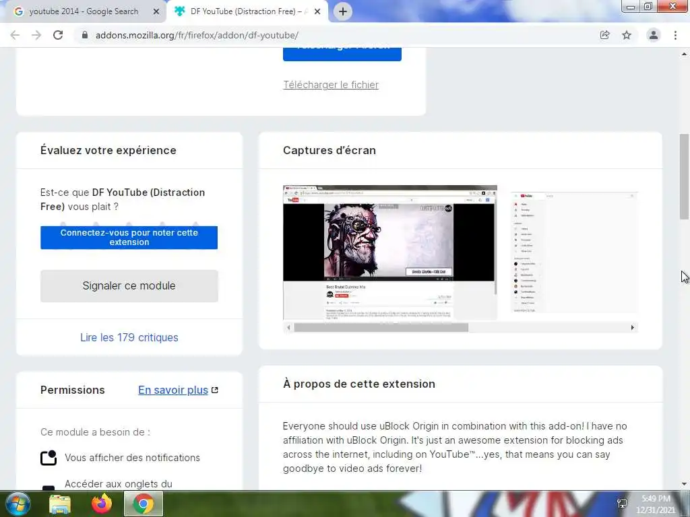This screenshot has width=690, height=517.
Task: Click the blue Télécharger Firefox button
Action: tap(342, 54)
